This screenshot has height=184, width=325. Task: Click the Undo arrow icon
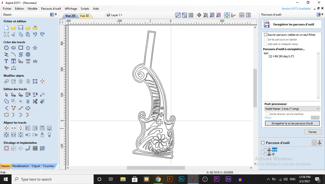pos(35,34)
